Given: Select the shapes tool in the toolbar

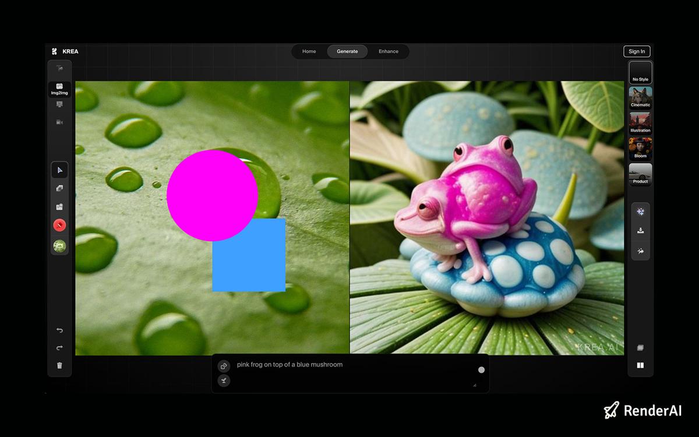Looking at the screenshot, I should 59,188.
